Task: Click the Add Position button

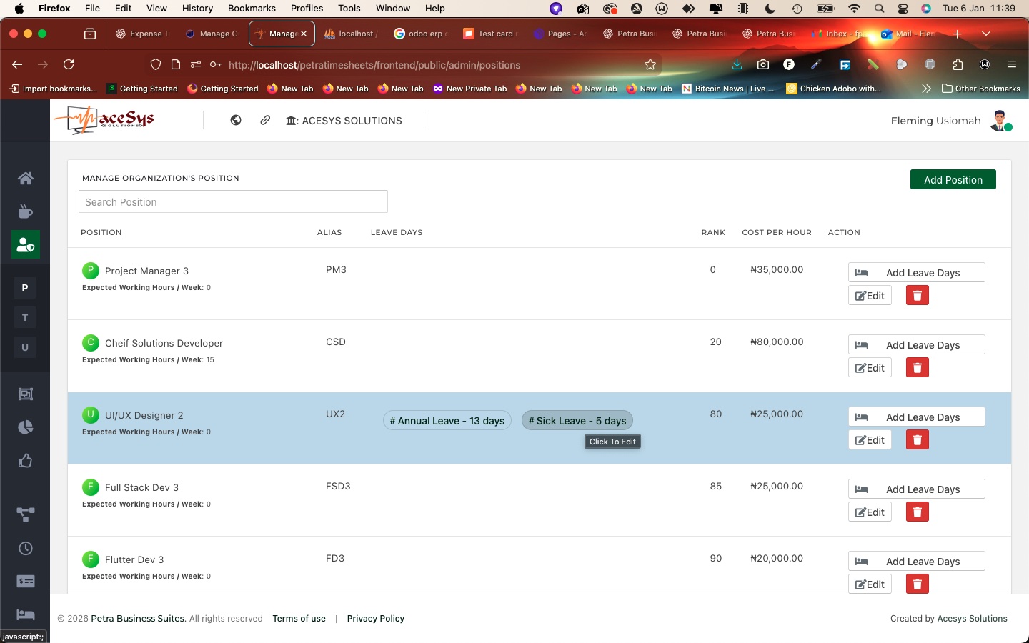Action: click(x=953, y=180)
